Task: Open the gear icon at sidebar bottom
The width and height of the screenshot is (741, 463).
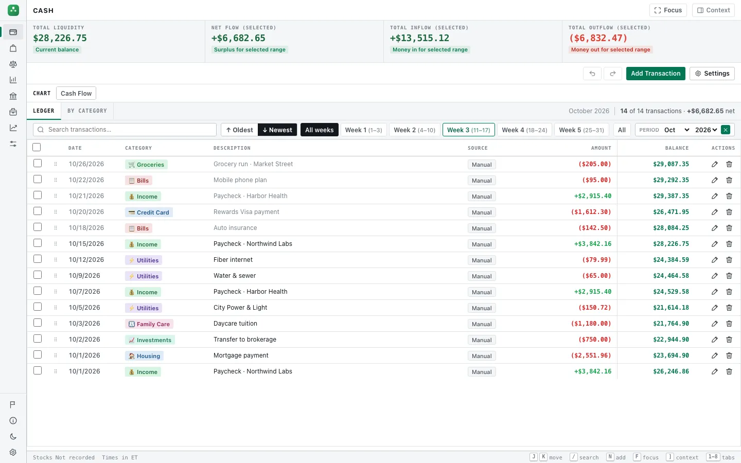Action: coord(13,453)
